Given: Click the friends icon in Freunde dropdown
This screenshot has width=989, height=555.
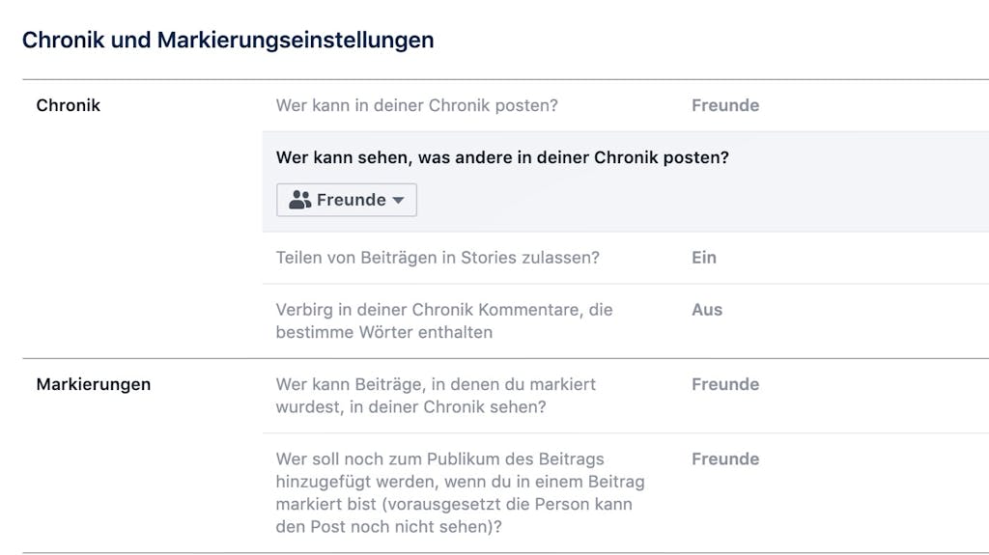Looking at the screenshot, I should point(299,200).
